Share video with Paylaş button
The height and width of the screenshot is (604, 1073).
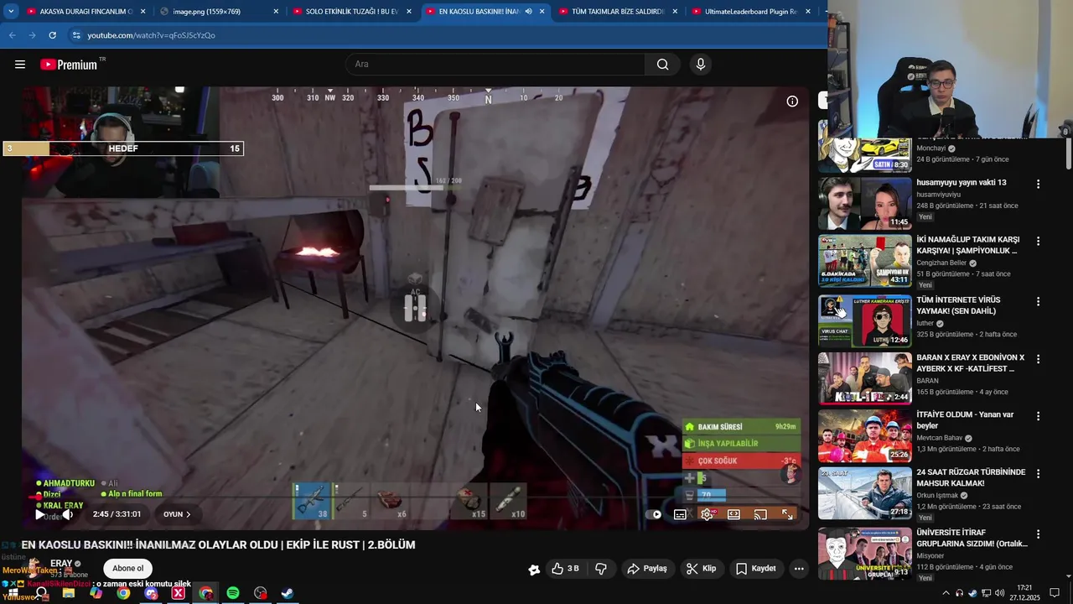point(647,569)
